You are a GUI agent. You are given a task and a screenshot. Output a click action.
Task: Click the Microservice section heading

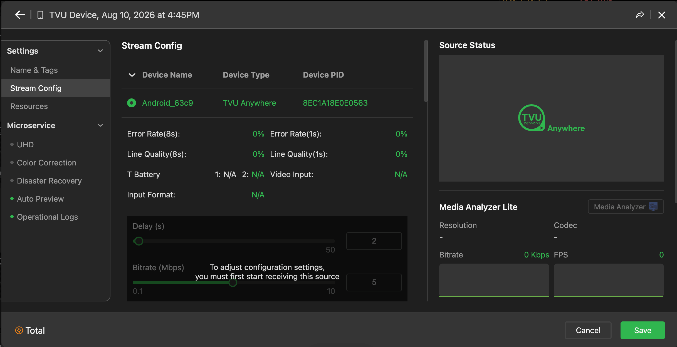click(31, 125)
